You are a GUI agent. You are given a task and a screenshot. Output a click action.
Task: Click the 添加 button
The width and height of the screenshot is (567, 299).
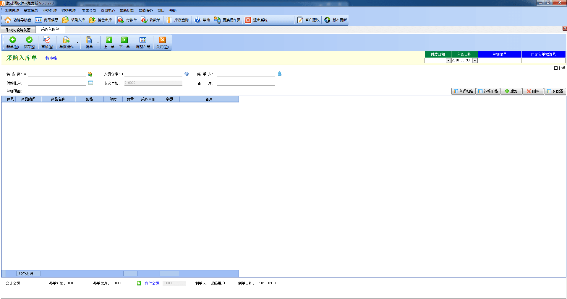511,92
